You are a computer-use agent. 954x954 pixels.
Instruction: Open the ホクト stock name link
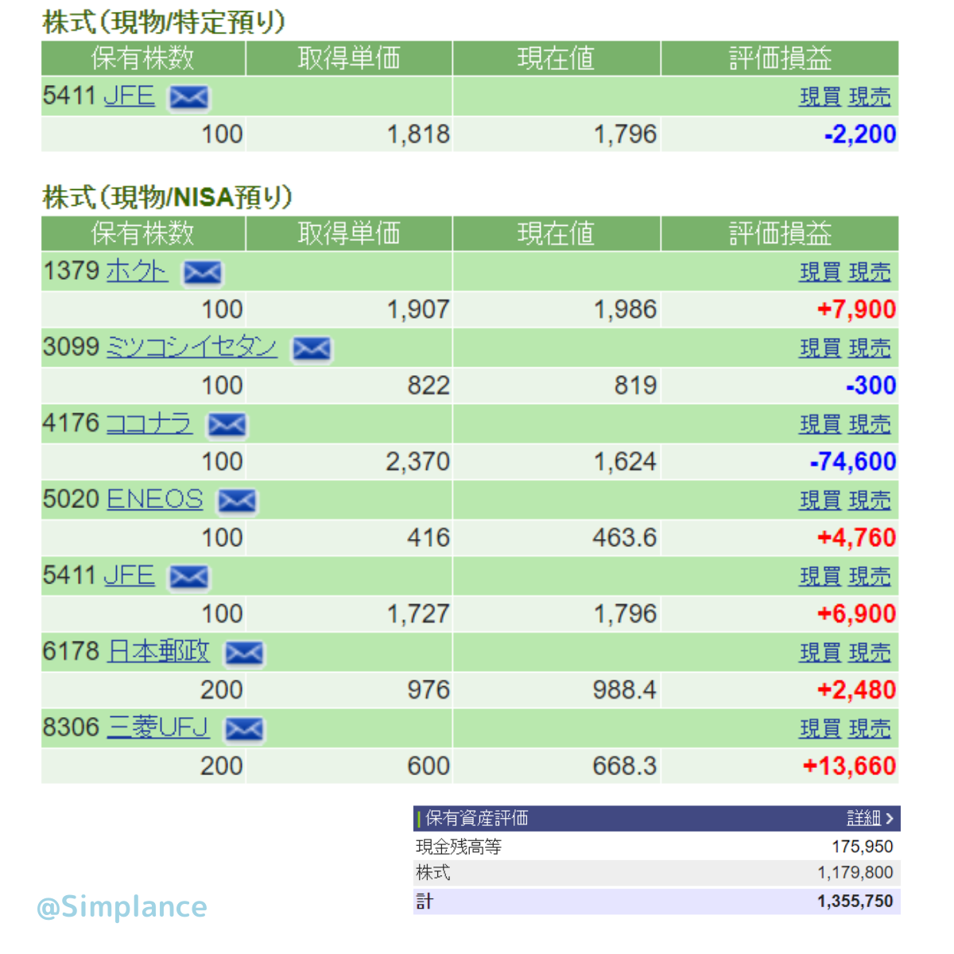[136, 271]
